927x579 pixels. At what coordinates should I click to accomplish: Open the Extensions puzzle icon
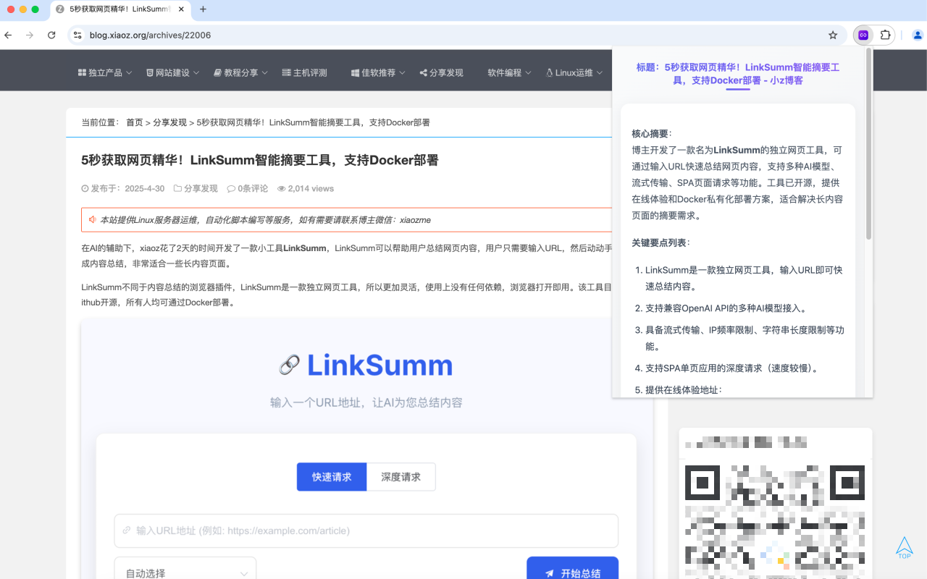(x=885, y=35)
